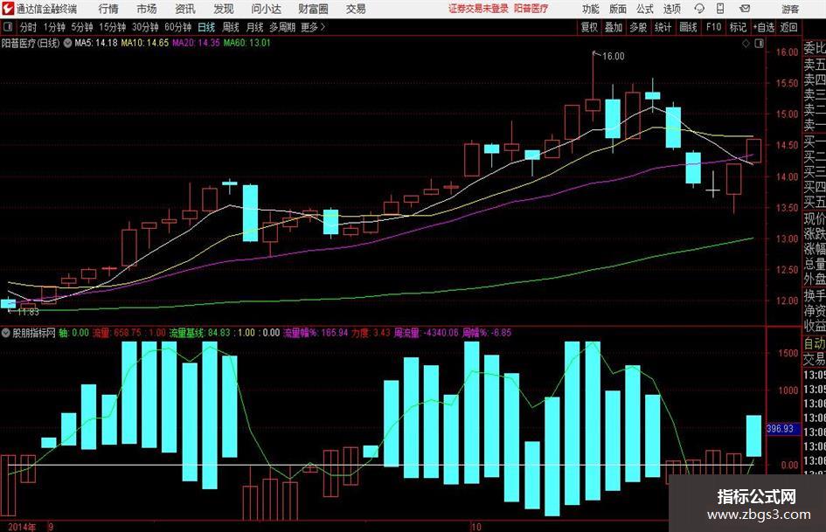This screenshot has width=826, height=532.
Task: Switch to the 60分钟 period tab
Action: 177,27
